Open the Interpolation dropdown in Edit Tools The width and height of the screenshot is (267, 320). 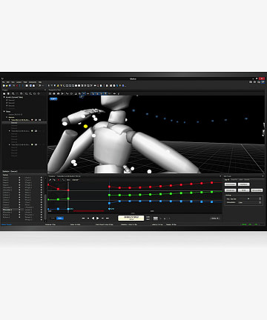pos(250,202)
